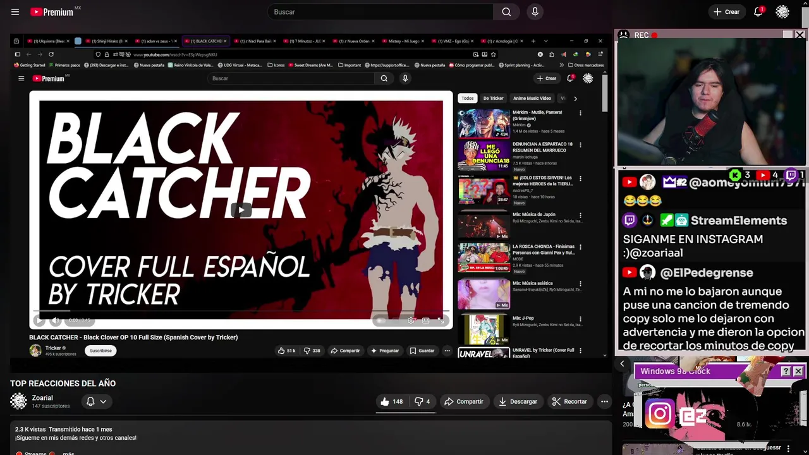Open settings gear in streamed player
Viewport: 809px width, 455px height.
tap(411, 320)
